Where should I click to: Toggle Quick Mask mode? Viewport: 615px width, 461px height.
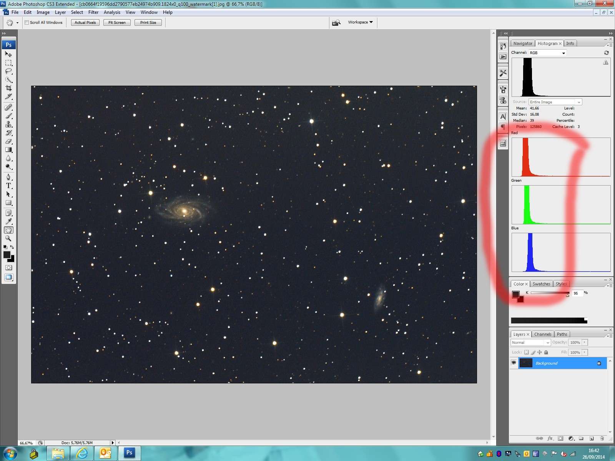pos(8,267)
